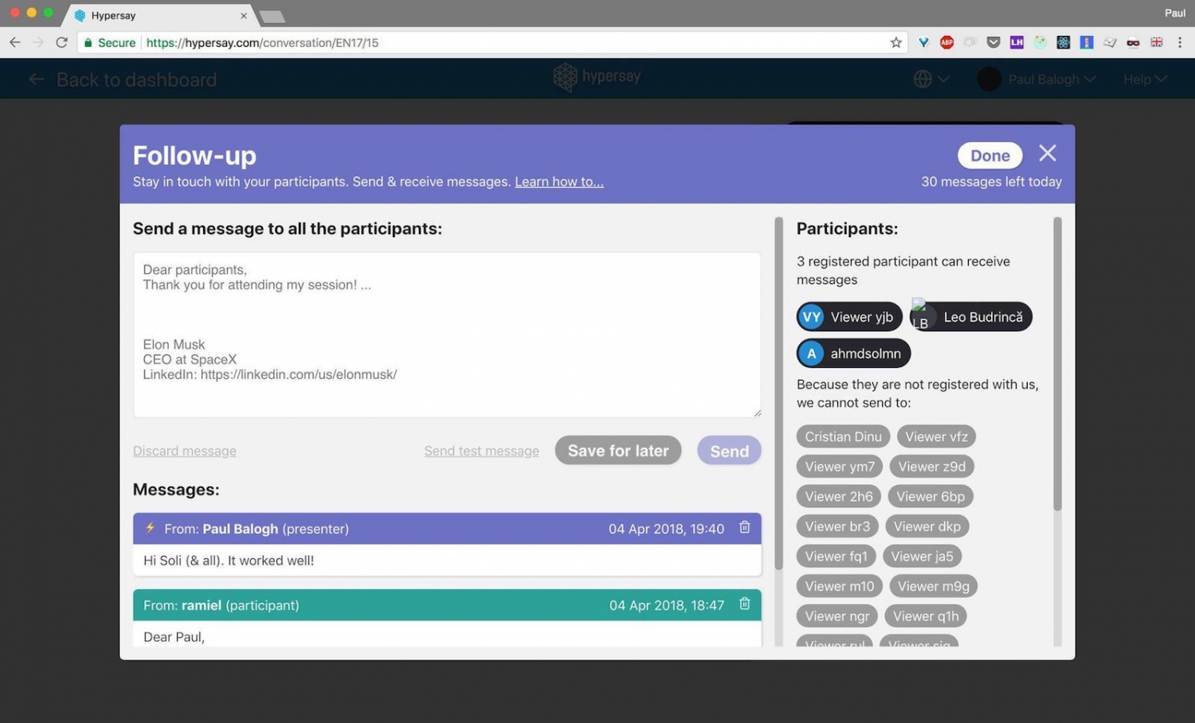Open Chrome's three-dot menu
The height and width of the screenshot is (723, 1195).
pyautogui.click(x=1179, y=43)
